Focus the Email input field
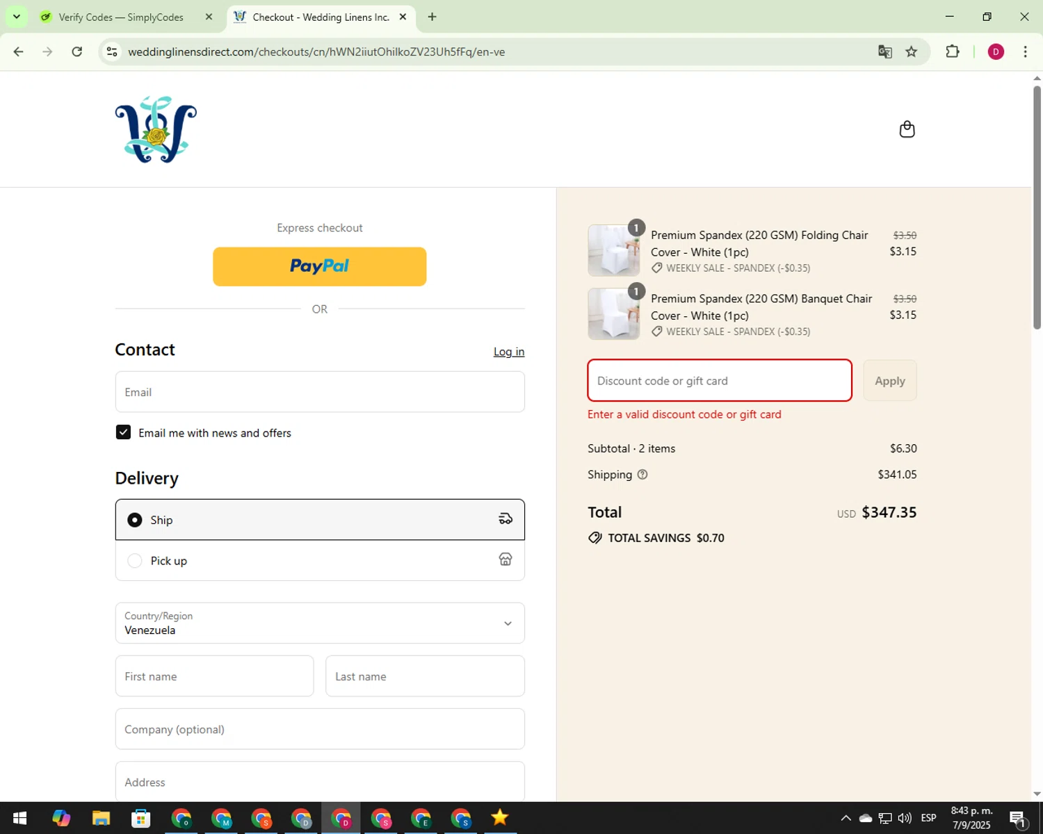The image size is (1043, 834). (x=320, y=392)
